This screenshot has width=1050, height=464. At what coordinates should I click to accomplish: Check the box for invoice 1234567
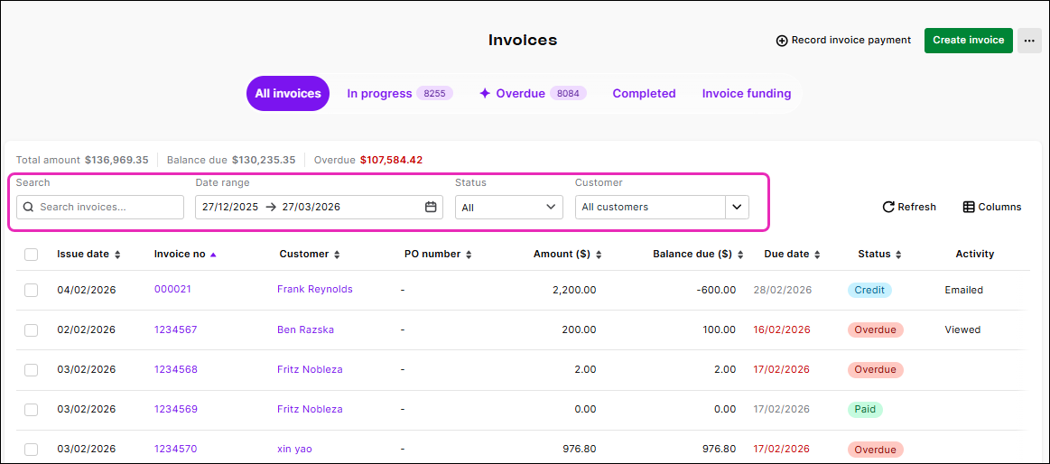[31, 330]
